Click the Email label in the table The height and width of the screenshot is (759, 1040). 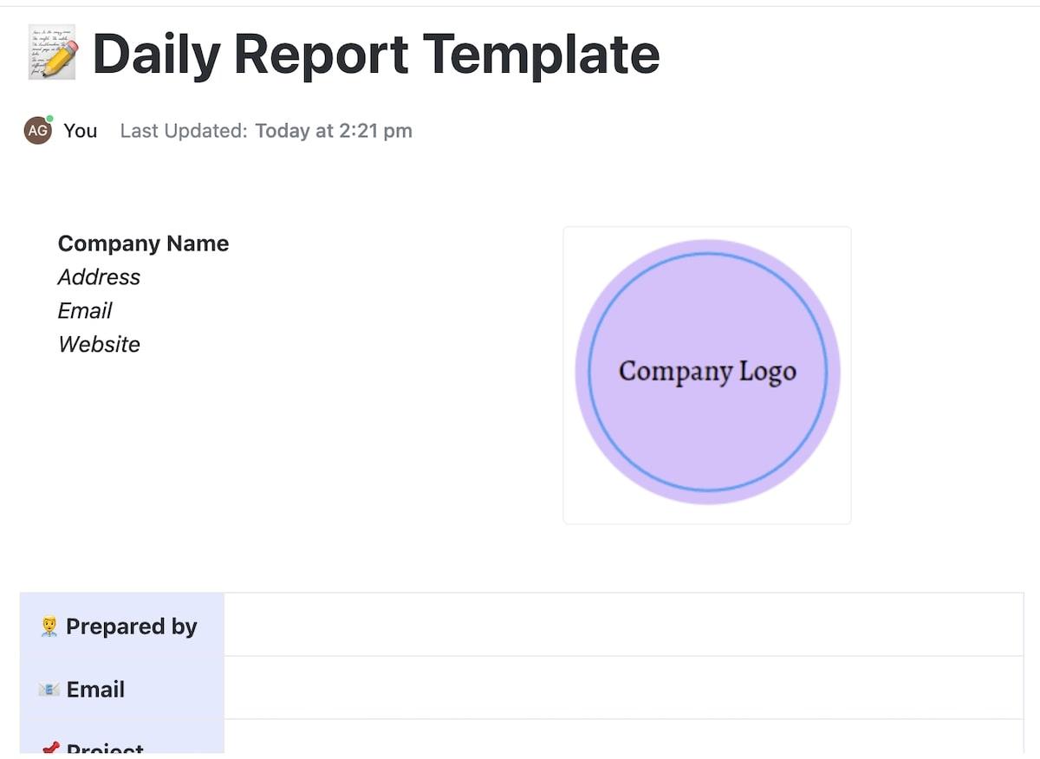(95, 690)
